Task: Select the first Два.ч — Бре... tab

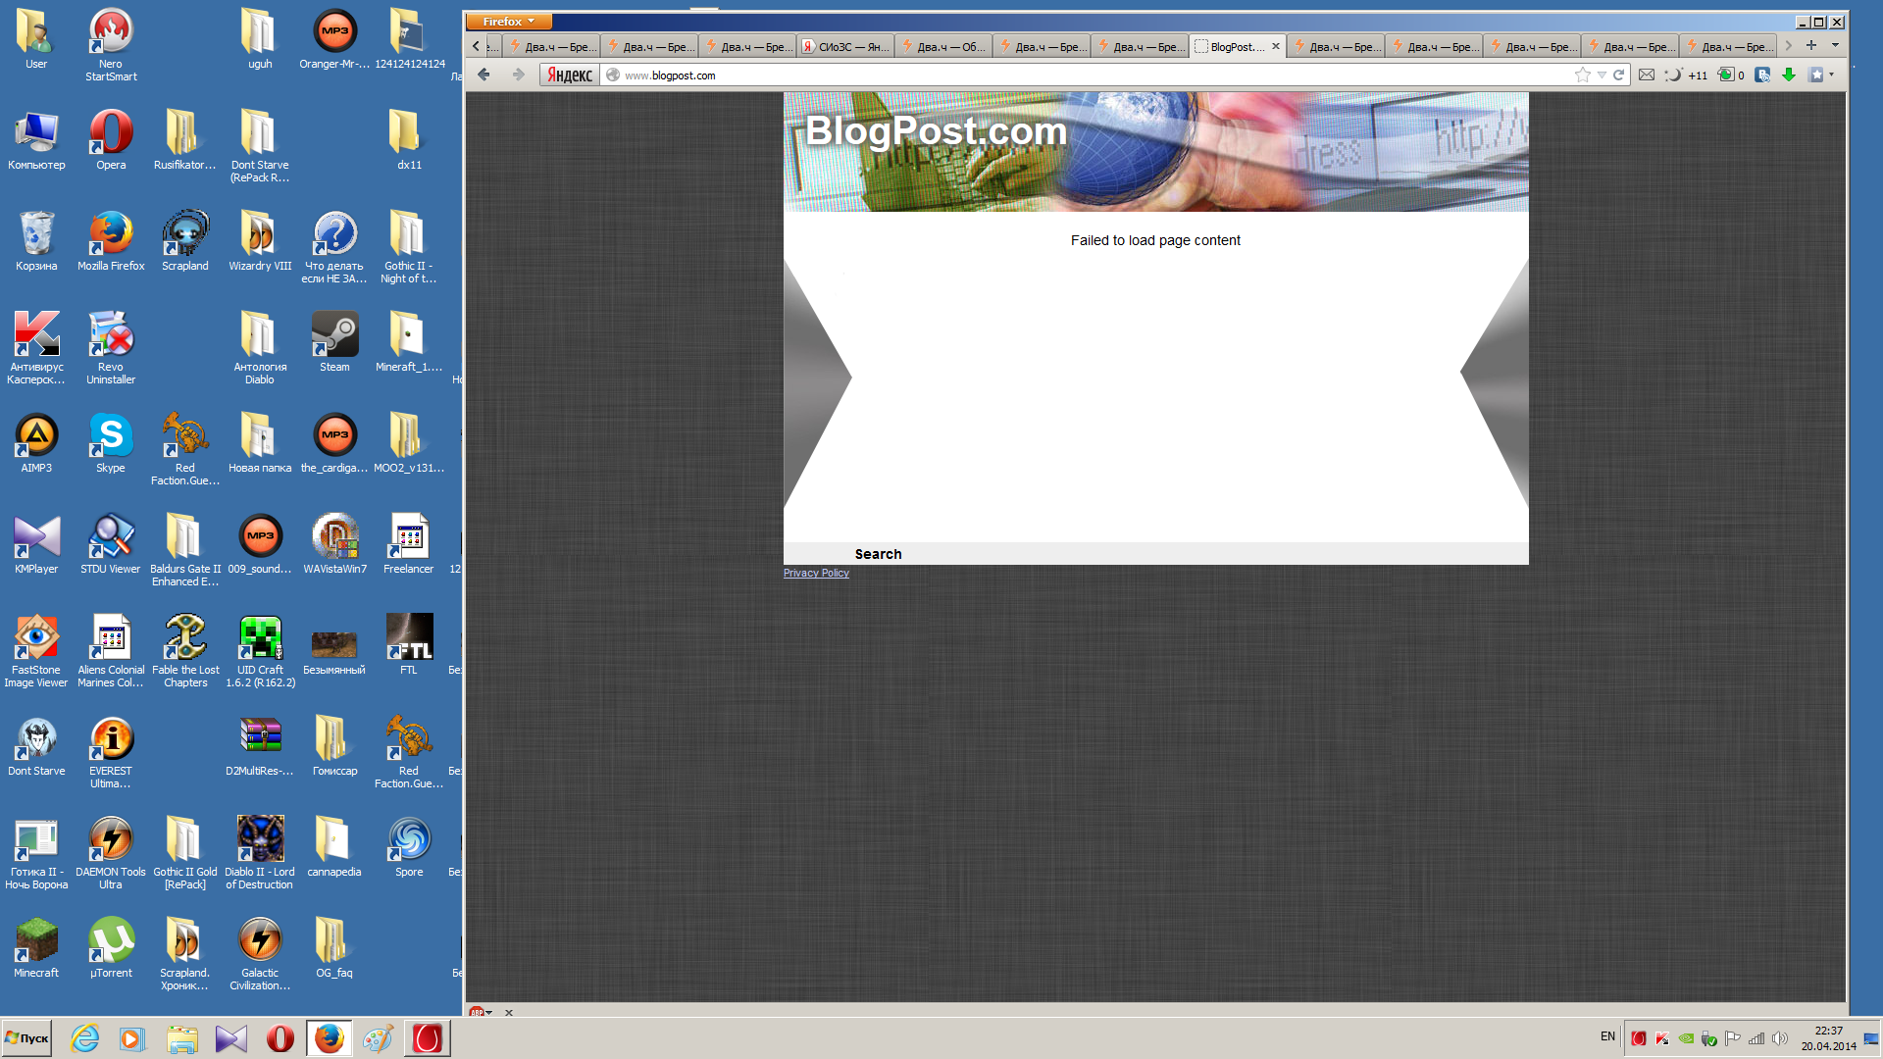Action: tap(550, 46)
